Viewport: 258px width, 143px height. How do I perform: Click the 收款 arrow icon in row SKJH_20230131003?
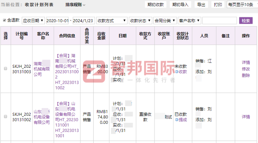[177, 72]
